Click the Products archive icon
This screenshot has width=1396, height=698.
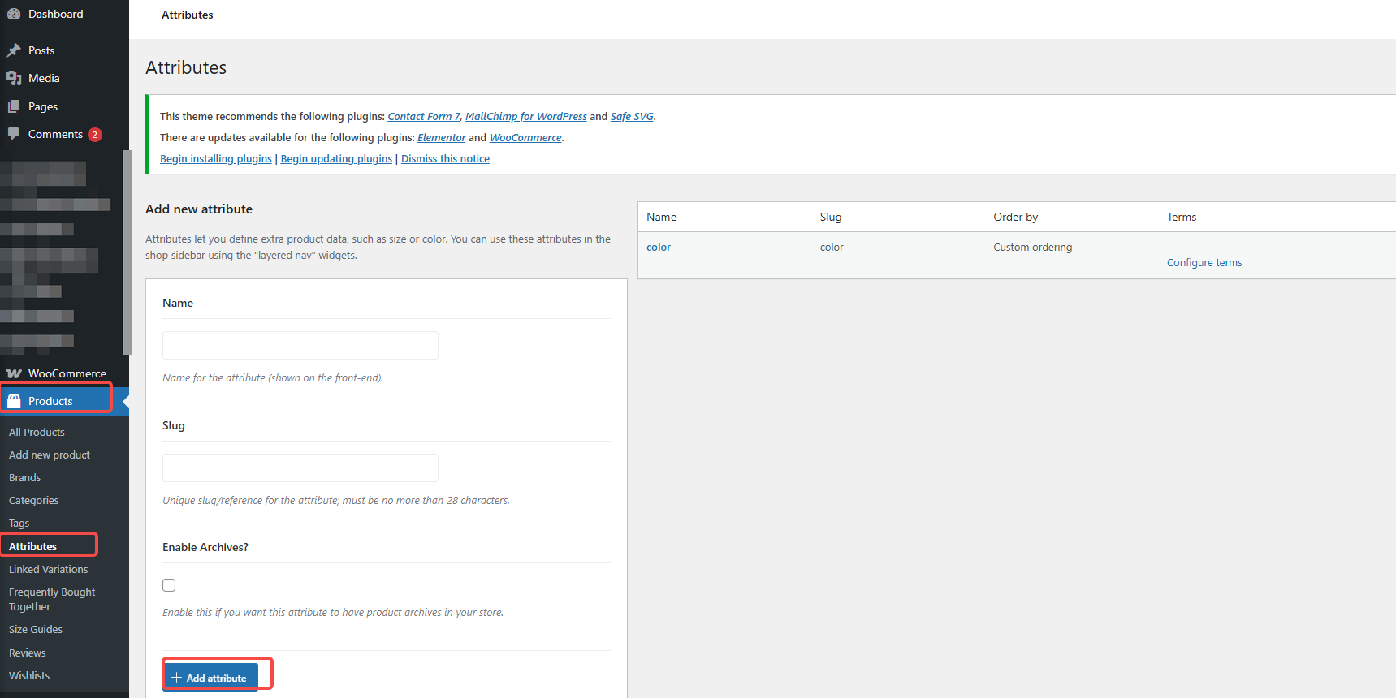(14, 401)
